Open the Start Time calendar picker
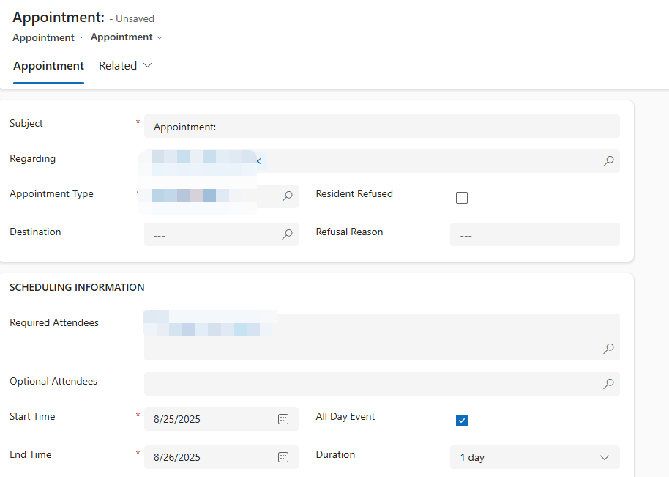Screen dimensions: 669x477 (283, 419)
